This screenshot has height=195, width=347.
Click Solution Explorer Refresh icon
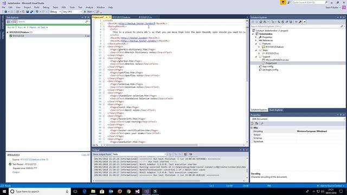(x=283, y=22)
